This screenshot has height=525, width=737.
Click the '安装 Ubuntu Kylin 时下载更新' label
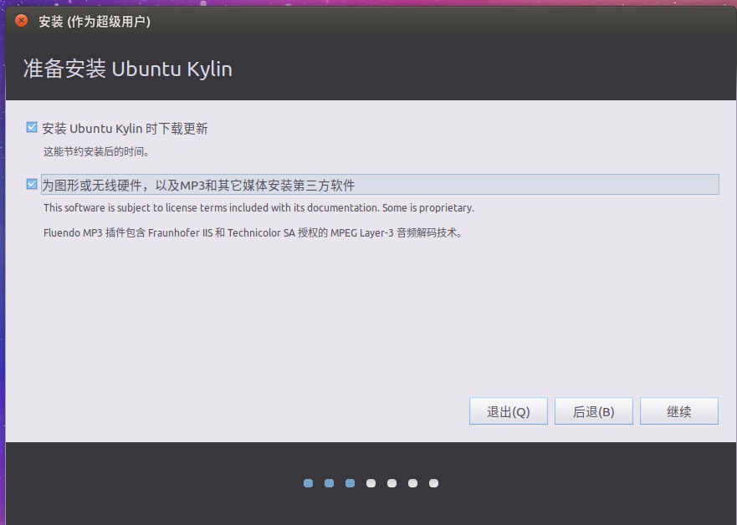(x=125, y=128)
